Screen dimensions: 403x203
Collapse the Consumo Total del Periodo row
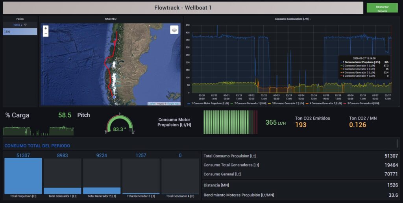pyautogui.click(x=37, y=146)
